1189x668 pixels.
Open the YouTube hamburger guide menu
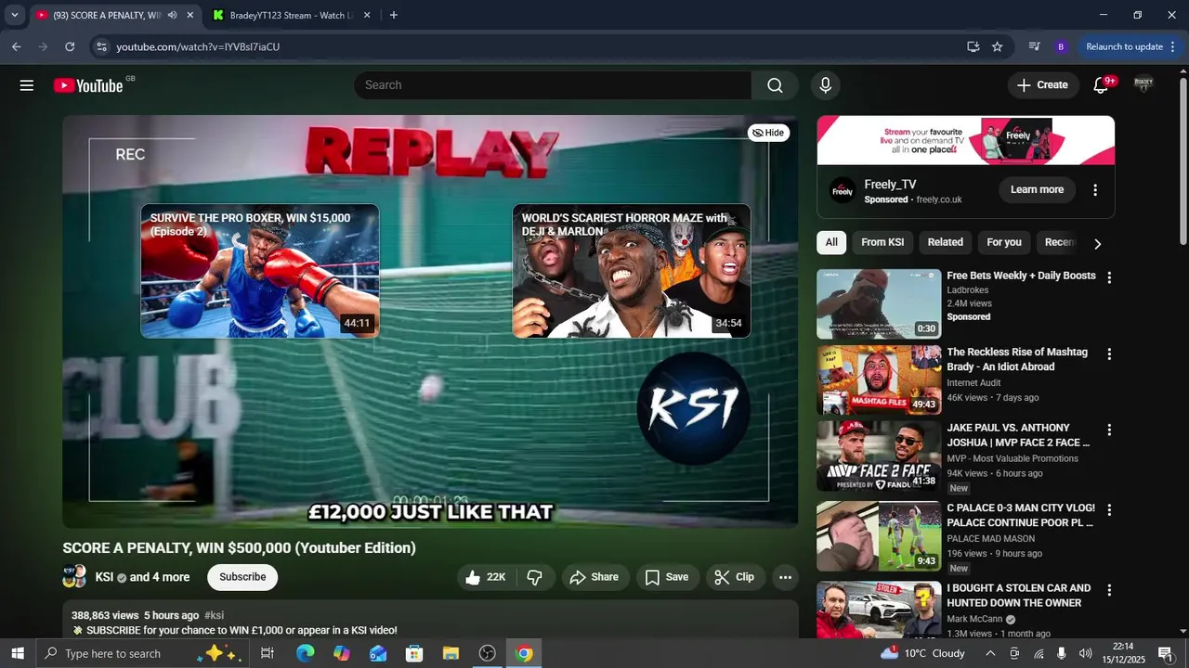(27, 85)
